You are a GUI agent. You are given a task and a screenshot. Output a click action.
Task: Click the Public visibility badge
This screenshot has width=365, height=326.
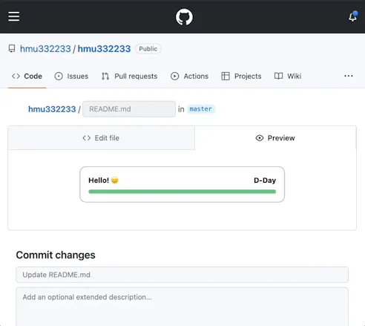[x=148, y=49]
